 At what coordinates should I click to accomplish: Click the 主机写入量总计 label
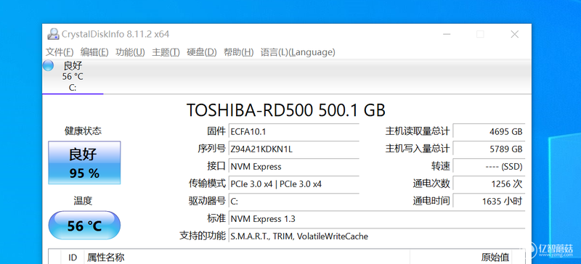tap(418, 149)
